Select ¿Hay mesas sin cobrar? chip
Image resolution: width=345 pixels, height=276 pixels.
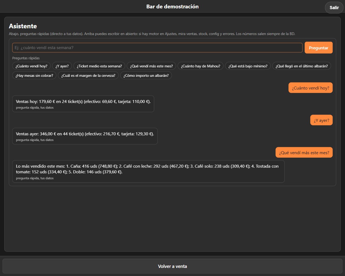[34, 75]
